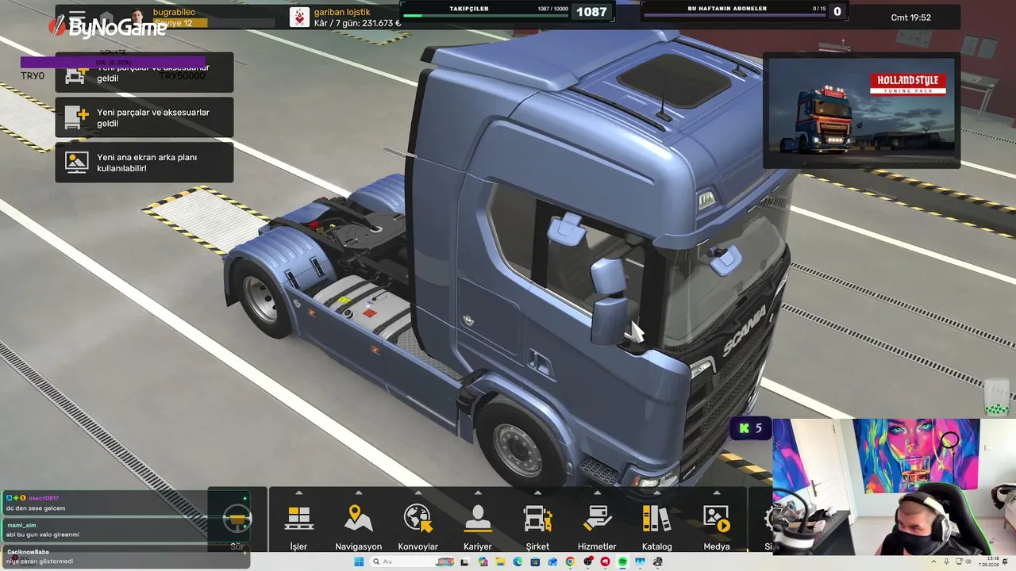Open the Medya picture icon

pos(717,519)
